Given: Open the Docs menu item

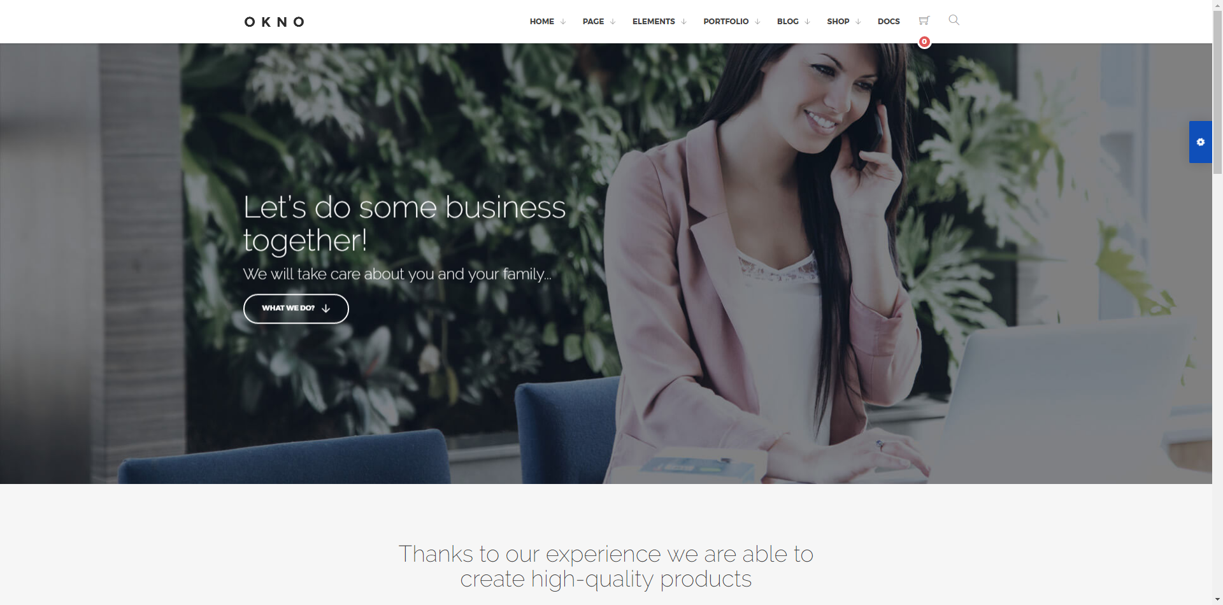Looking at the screenshot, I should (889, 22).
